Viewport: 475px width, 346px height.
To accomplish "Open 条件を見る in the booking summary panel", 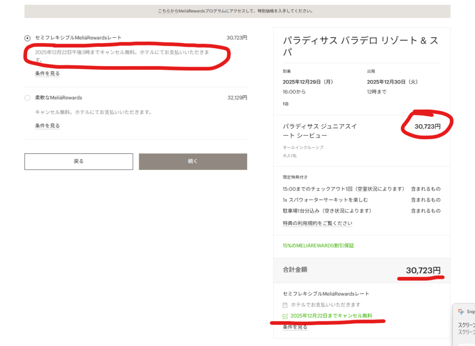I will tap(295, 327).
